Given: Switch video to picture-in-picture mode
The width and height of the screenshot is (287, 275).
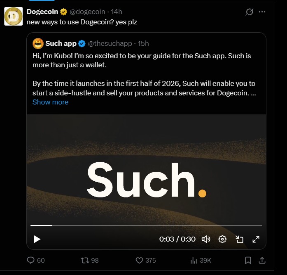Looking at the screenshot, I should tap(239, 239).
